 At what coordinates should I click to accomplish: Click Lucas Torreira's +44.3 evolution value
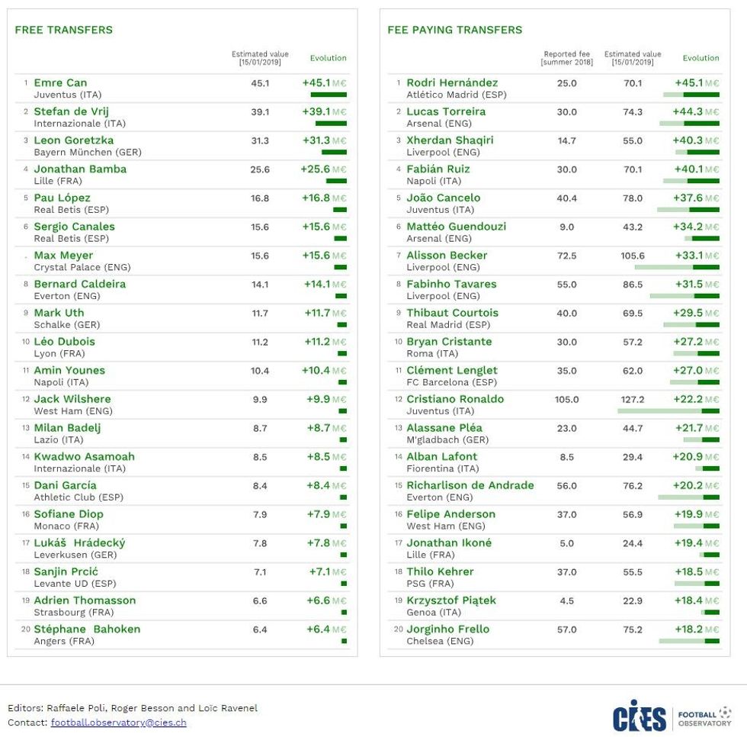688,111
